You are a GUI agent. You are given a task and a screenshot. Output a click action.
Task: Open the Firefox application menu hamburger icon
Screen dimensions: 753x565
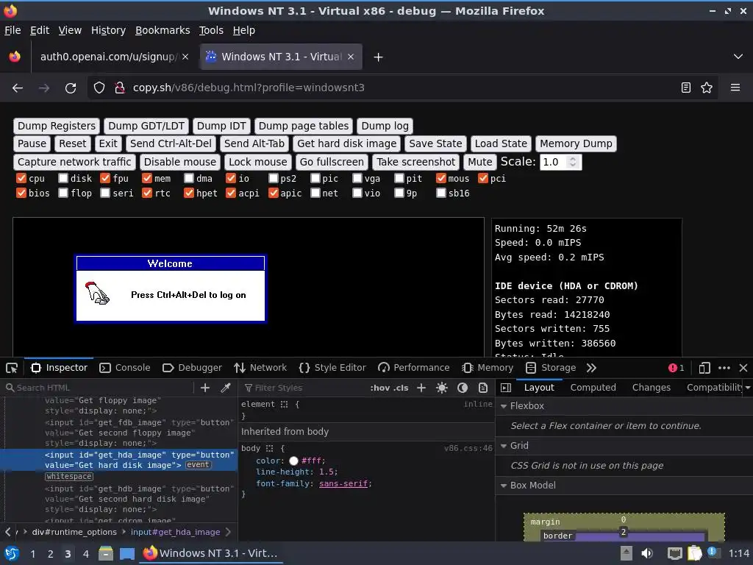[x=735, y=88]
